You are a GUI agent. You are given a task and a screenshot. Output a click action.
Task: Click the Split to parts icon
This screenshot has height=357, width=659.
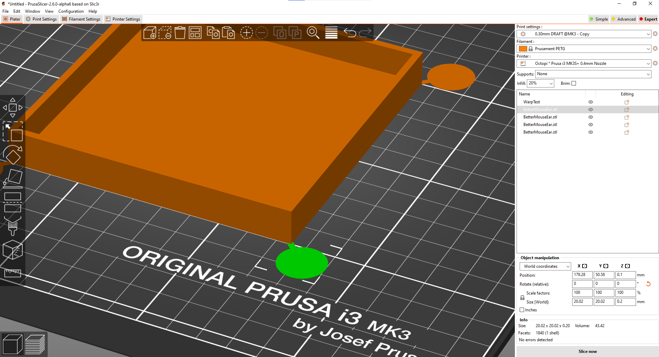tap(295, 33)
